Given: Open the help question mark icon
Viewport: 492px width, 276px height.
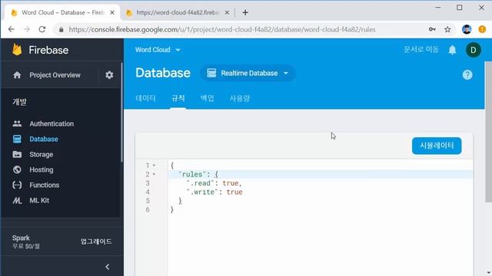Looking at the screenshot, I should pyautogui.click(x=467, y=75).
